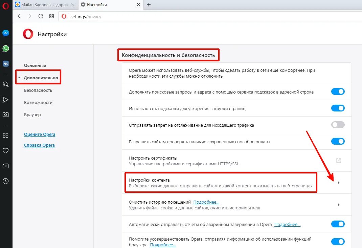Open Безопасность settings section
The height and width of the screenshot is (248, 362).
(38, 90)
